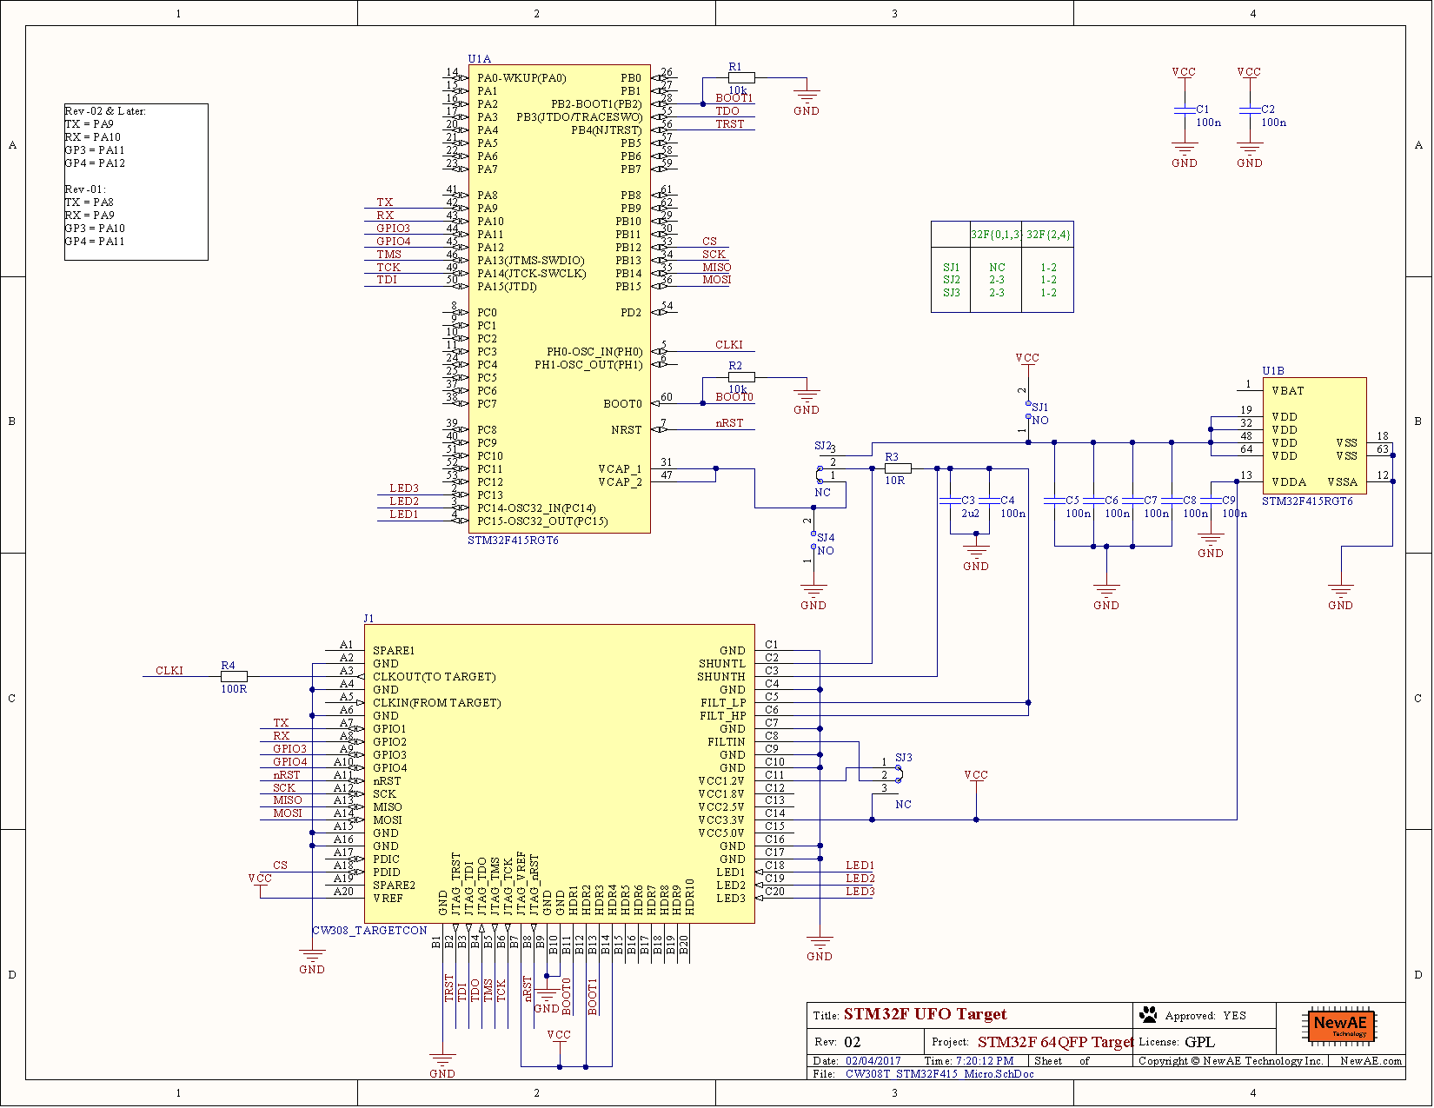Click the CLKOUT(TO TARGET) pin label
Image resolution: width=1434 pixels, height=1108 pixels.
coord(434,677)
